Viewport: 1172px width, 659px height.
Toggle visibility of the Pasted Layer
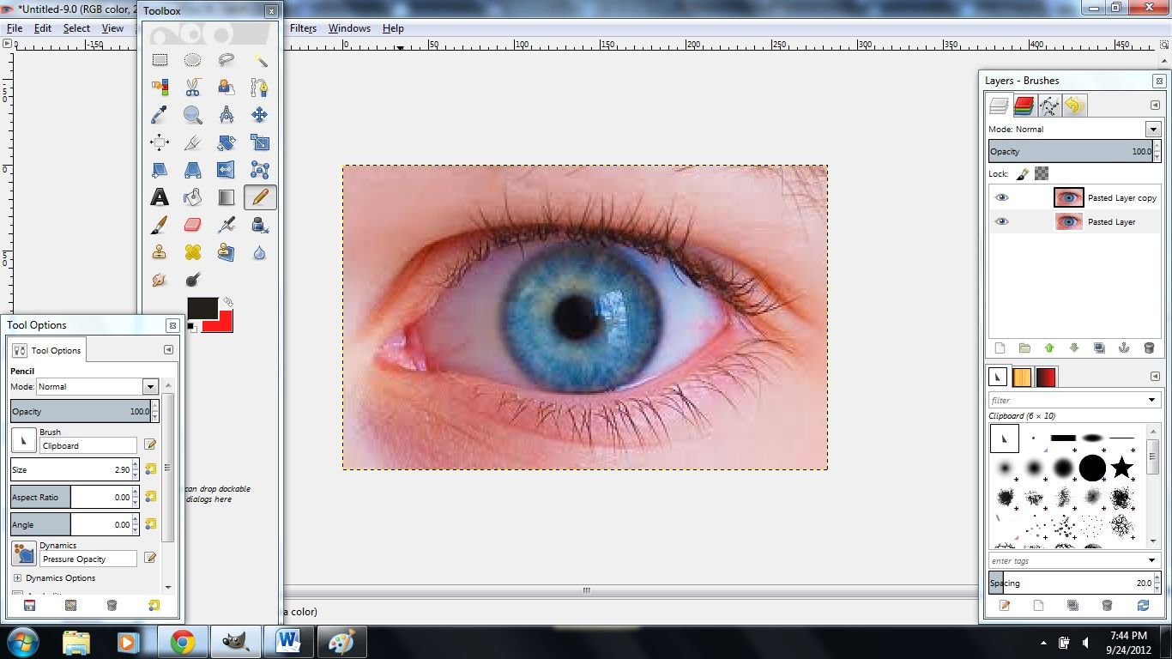pyautogui.click(x=1001, y=221)
